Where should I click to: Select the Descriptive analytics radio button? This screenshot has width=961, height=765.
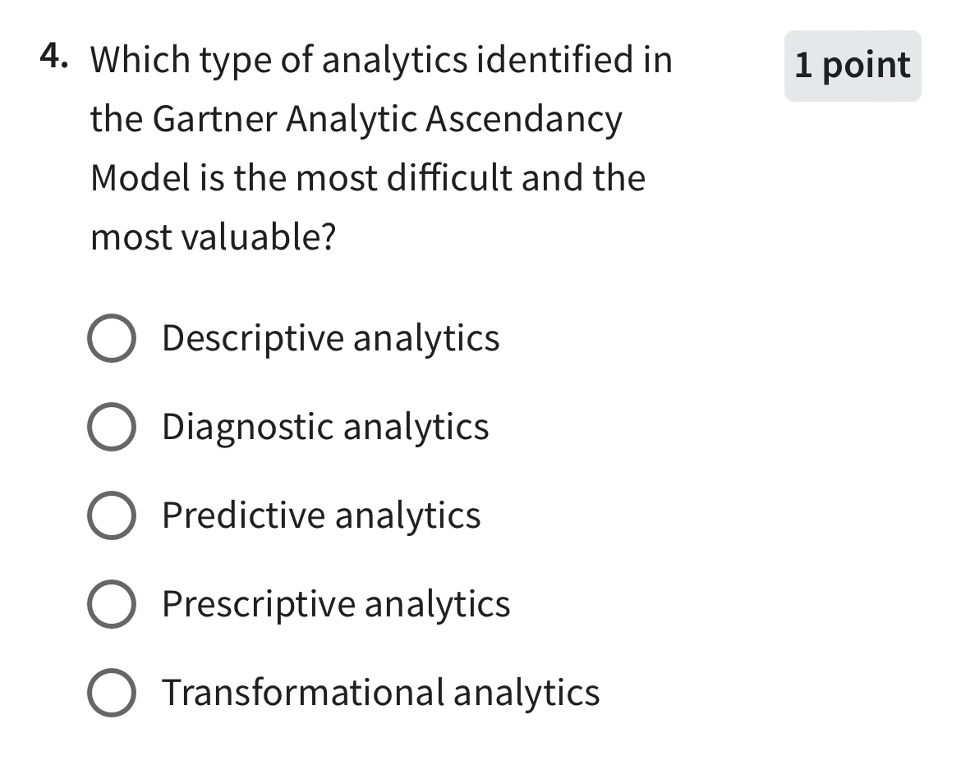click(x=110, y=339)
